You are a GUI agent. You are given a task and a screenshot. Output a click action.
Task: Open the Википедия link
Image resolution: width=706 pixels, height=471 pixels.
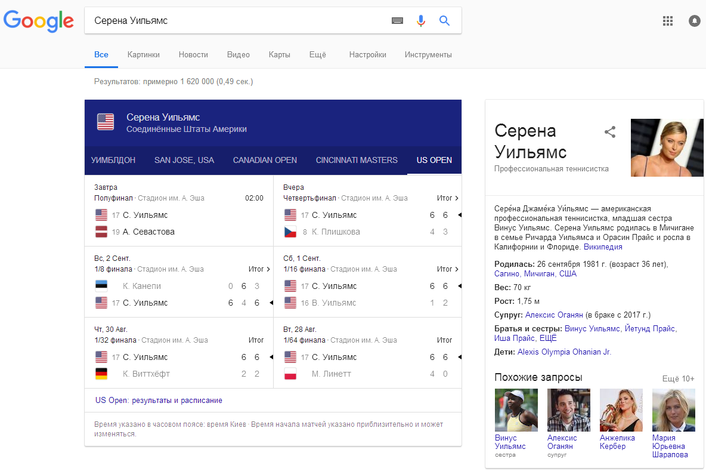[x=603, y=247]
